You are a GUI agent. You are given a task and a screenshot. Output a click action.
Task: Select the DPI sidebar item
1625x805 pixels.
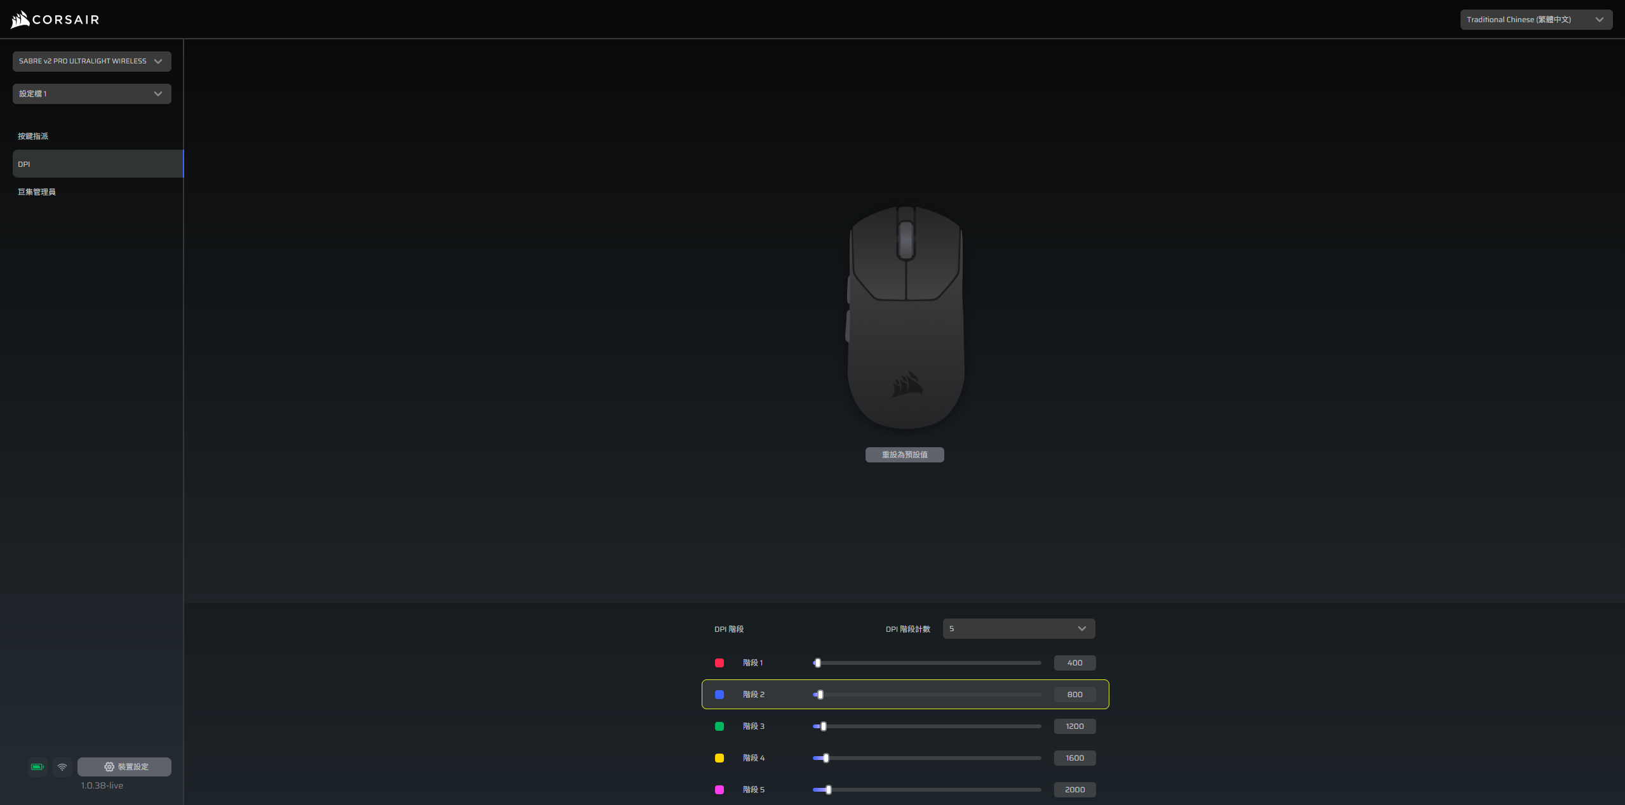point(97,164)
